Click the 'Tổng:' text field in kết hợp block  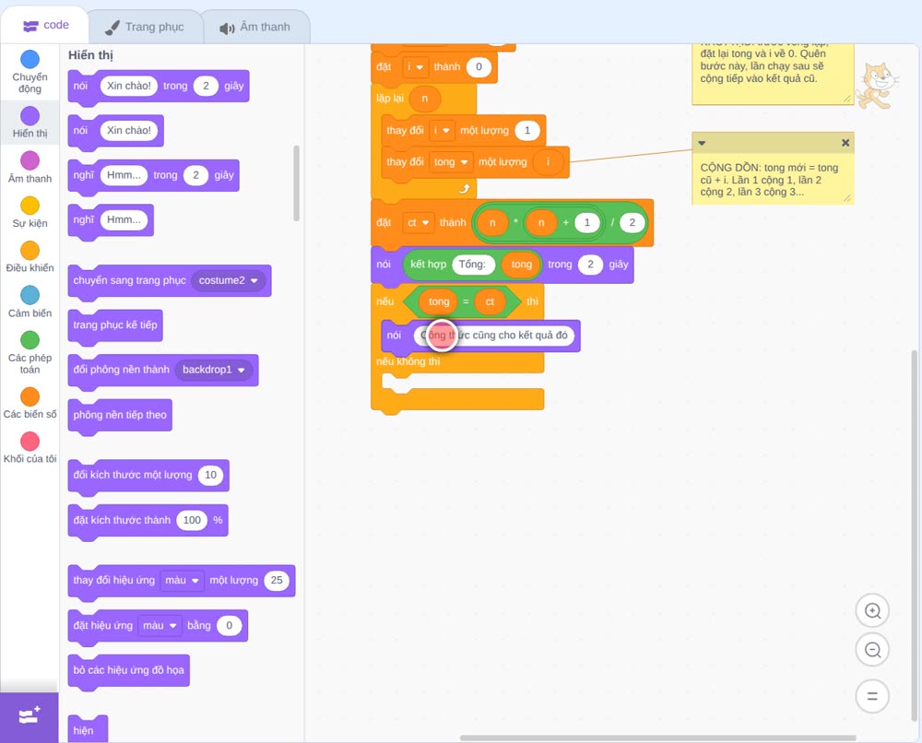[472, 265]
